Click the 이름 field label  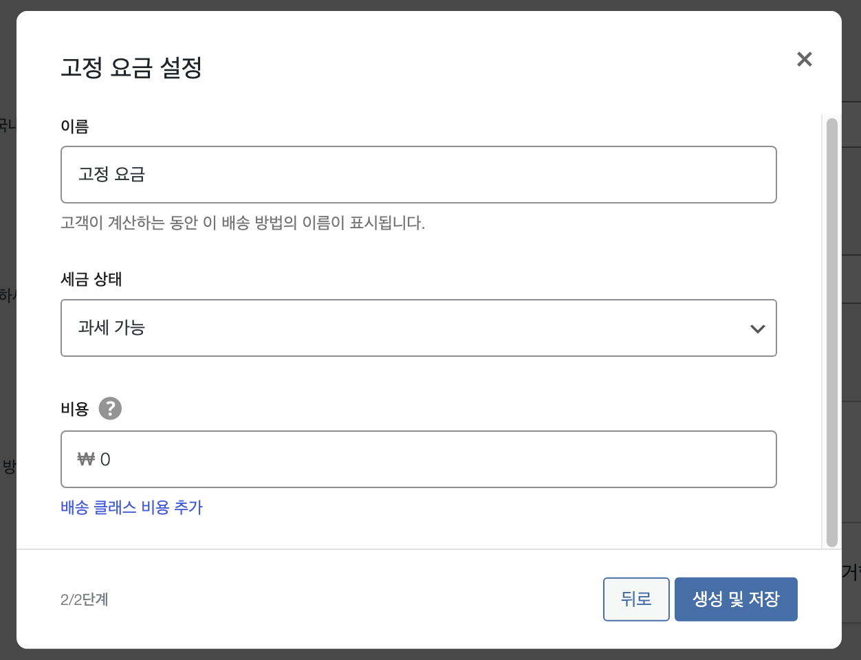coord(75,126)
